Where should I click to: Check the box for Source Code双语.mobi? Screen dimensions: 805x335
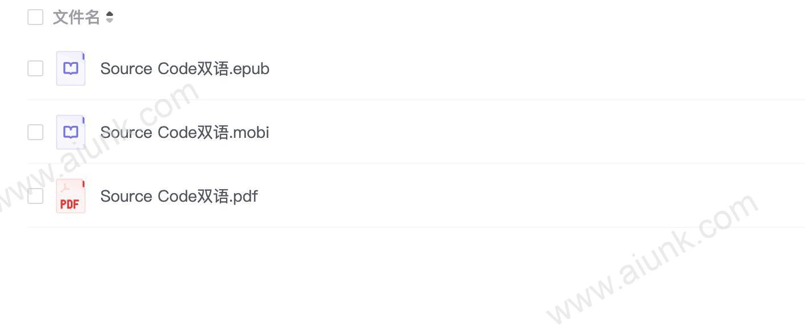tap(35, 132)
